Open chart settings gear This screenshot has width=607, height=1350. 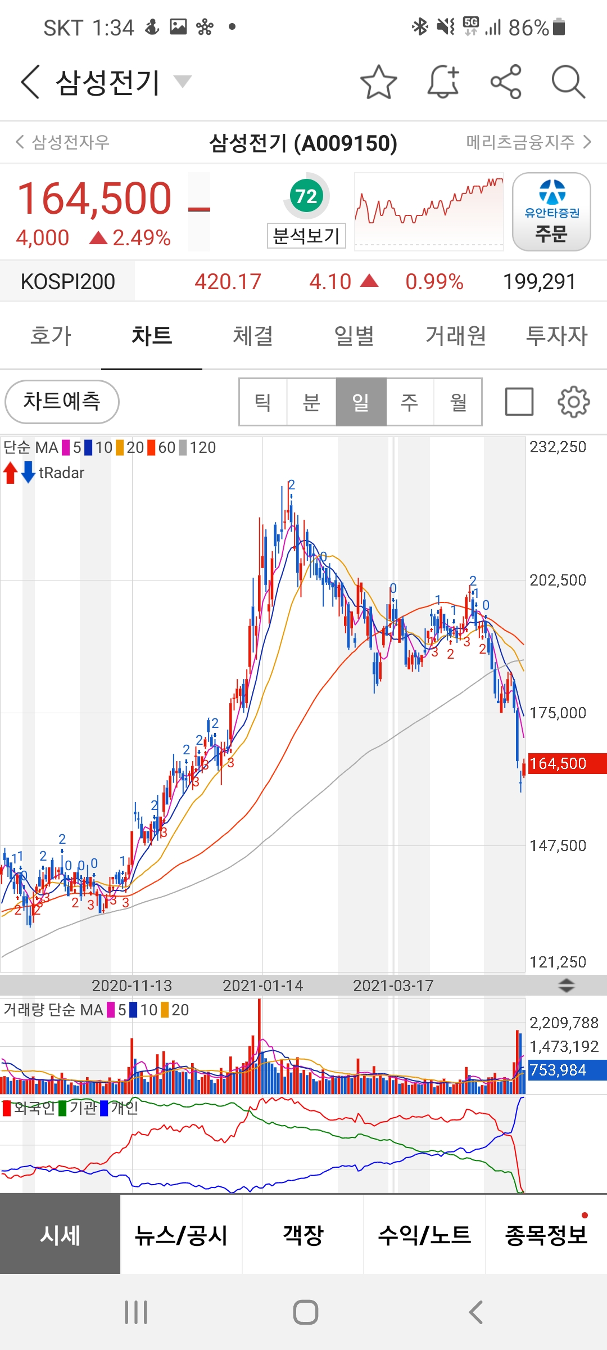point(573,402)
